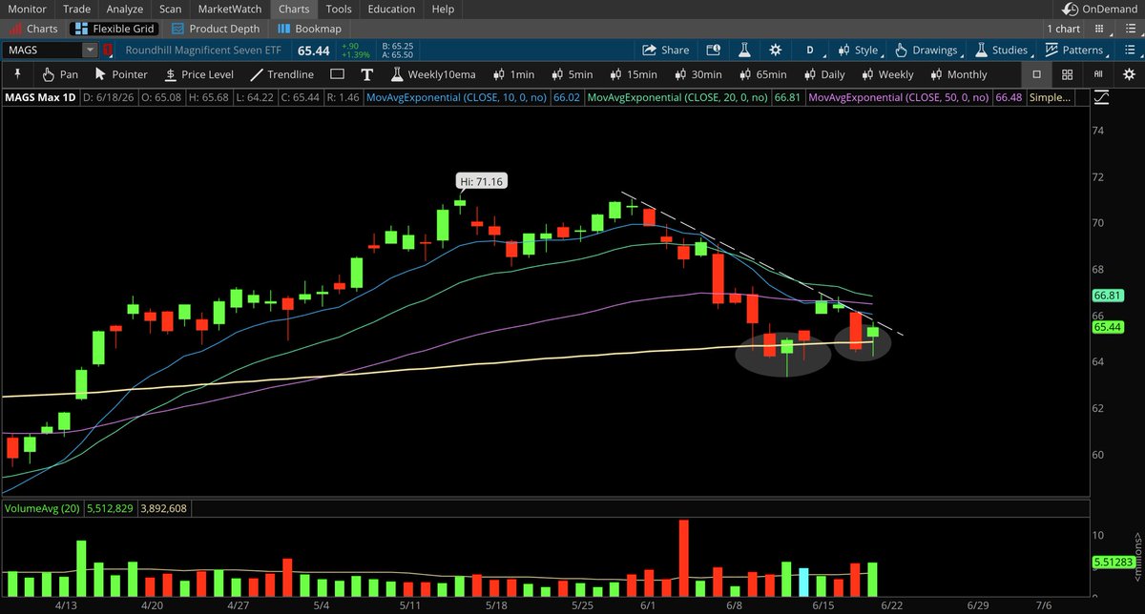Open drawing toolbar settings gear

pyautogui.click(x=1127, y=74)
